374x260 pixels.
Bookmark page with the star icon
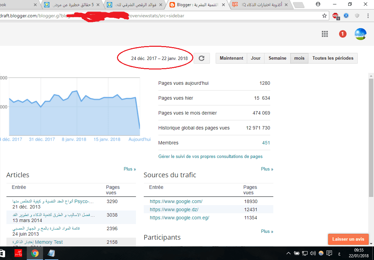click(x=324, y=16)
